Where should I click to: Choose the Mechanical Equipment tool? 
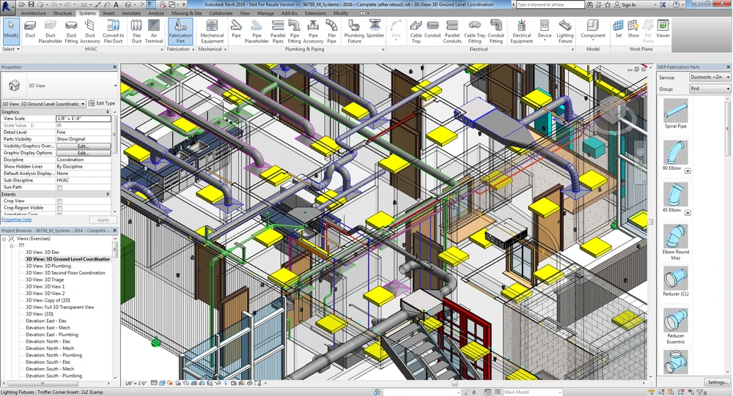click(x=212, y=30)
